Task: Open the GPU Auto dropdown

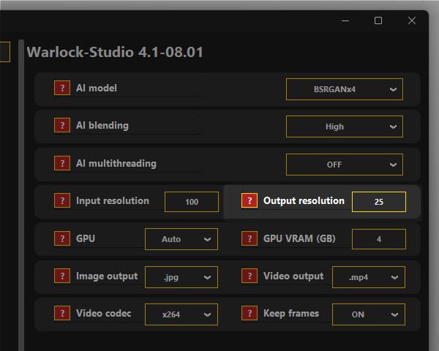Action: coord(181,239)
